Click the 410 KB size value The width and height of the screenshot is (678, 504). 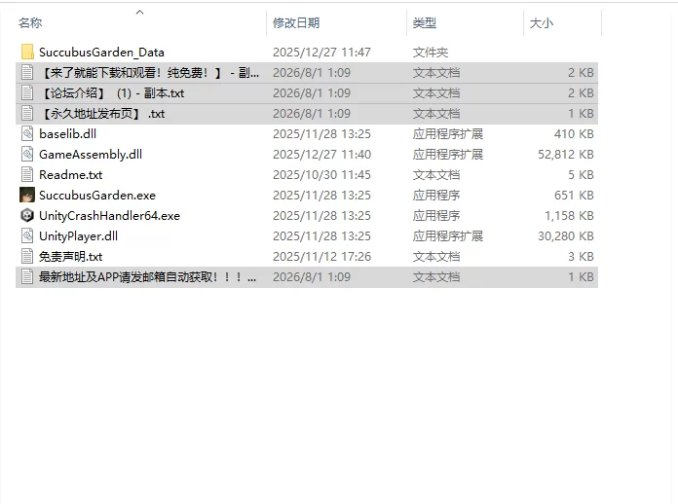[574, 134]
